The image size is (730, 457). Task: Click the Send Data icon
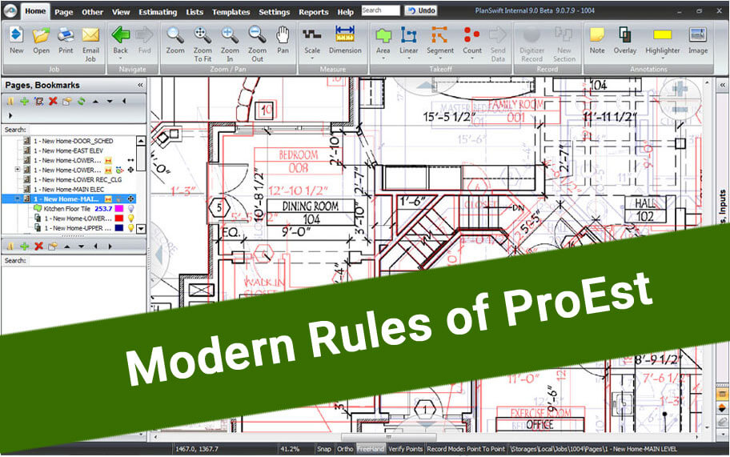[x=498, y=35]
